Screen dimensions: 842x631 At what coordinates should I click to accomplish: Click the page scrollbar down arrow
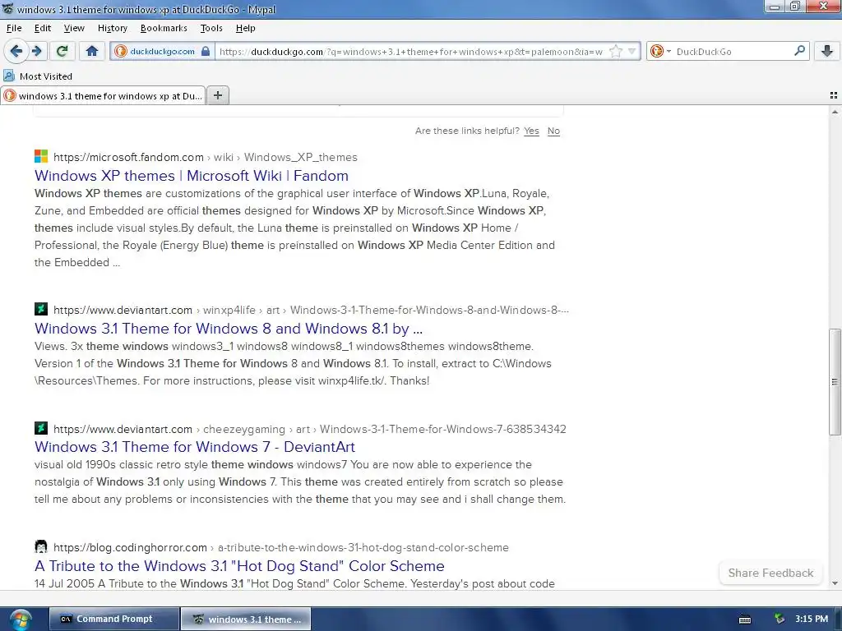pos(835,583)
